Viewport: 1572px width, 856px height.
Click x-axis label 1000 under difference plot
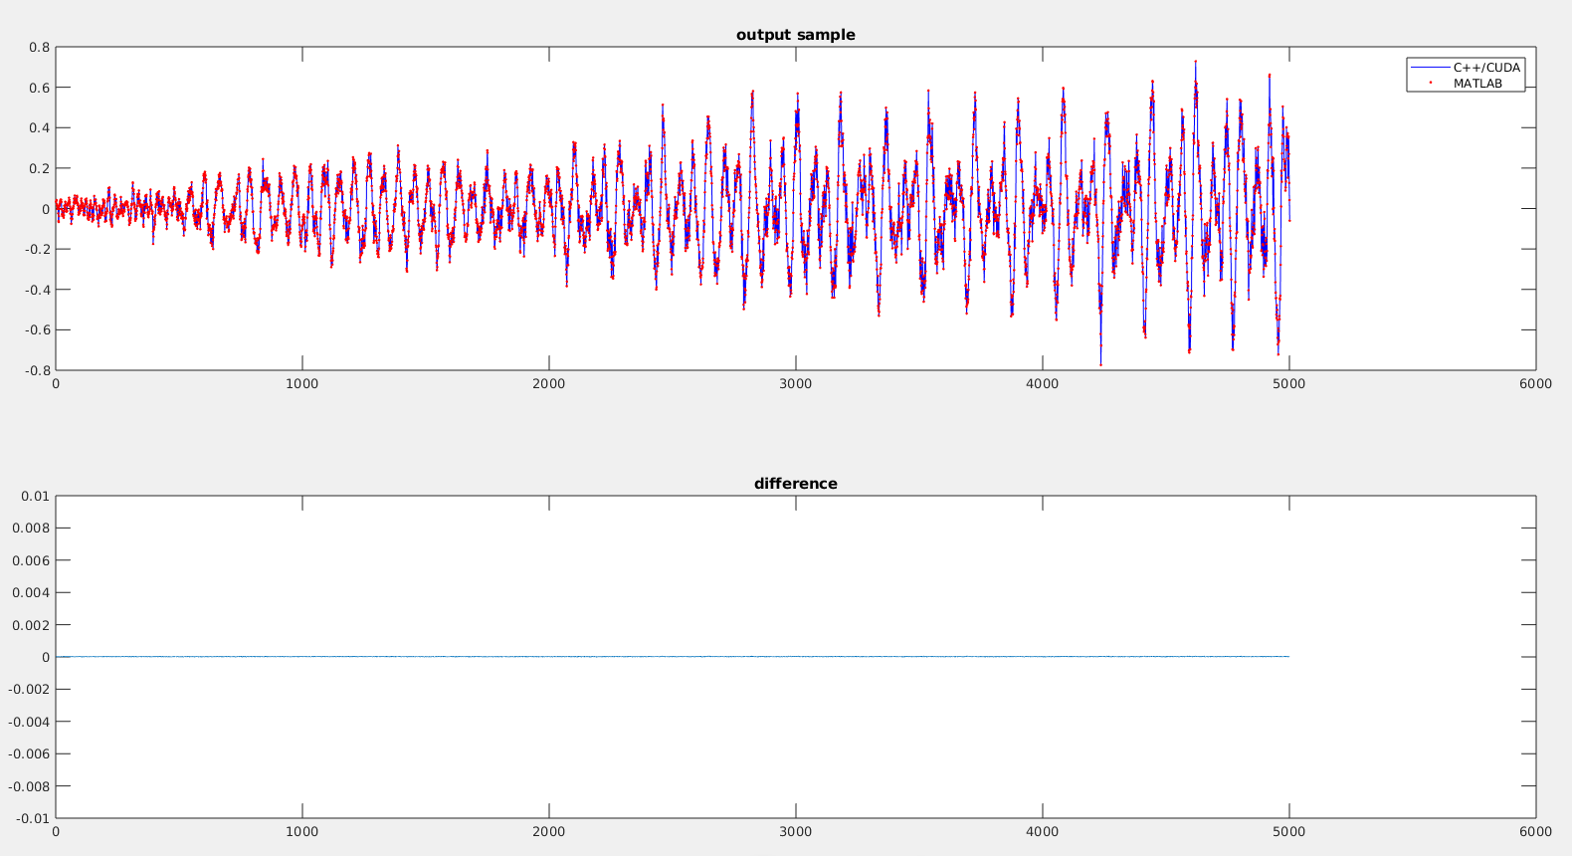tap(302, 832)
